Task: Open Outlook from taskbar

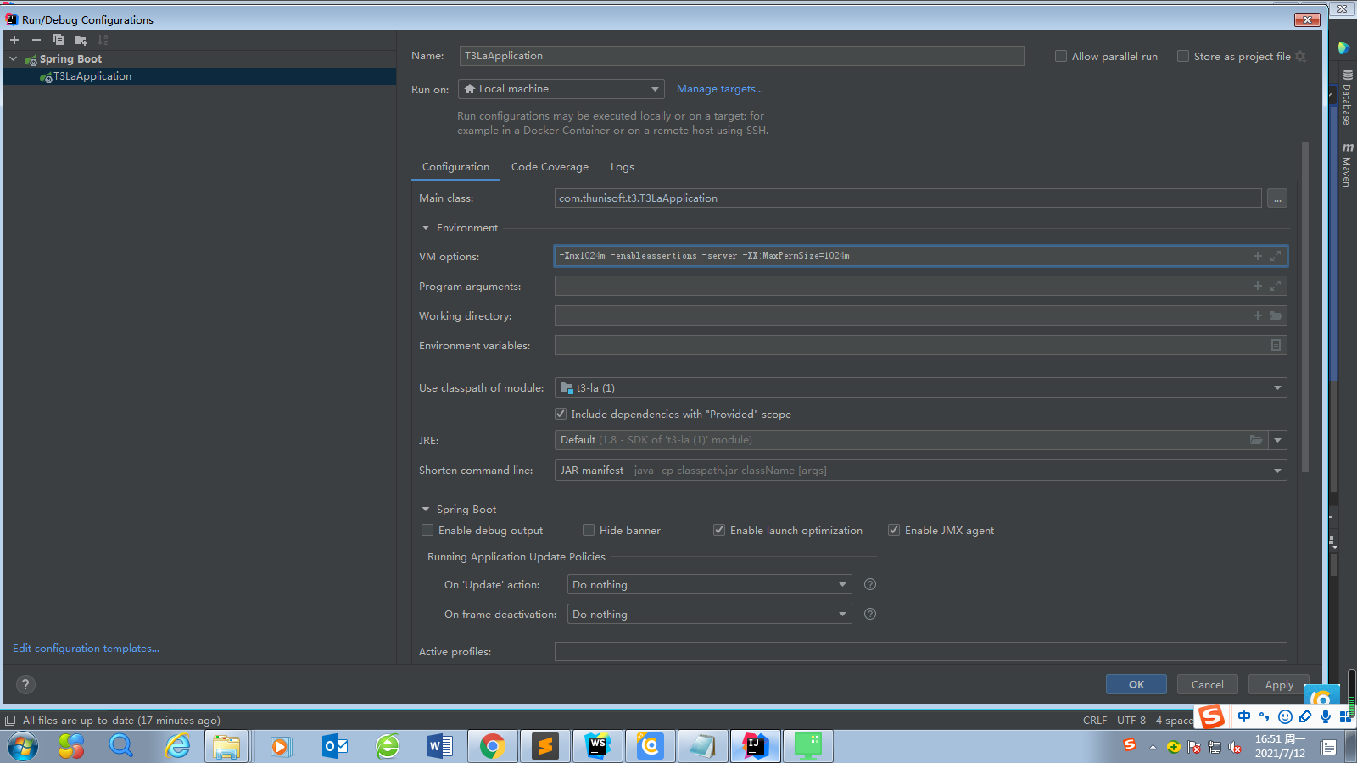Action: click(x=335, y=746)
